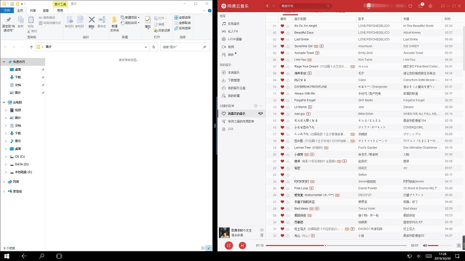The width and height of the screenshot is (465, 261).
Task: Open NetEase Cloud Music settings gear
Action: tap(430, 6)
